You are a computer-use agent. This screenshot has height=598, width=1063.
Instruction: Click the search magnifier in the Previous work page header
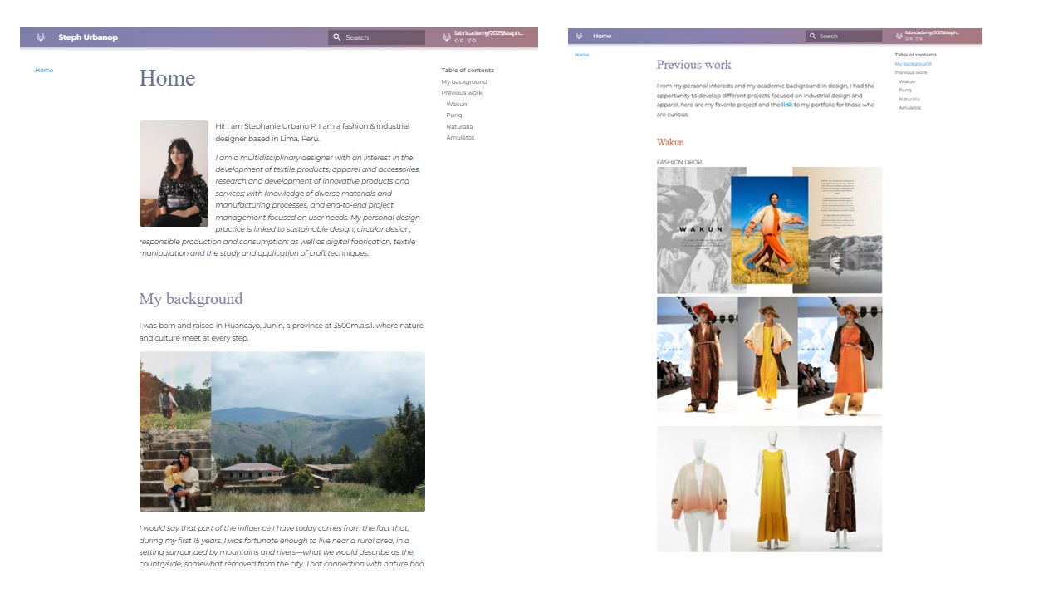tap(813, 36)
